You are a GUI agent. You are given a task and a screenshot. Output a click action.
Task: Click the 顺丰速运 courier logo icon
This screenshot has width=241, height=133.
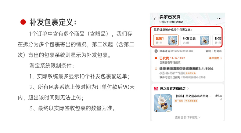pyautogui.click(x=156, y=51)
